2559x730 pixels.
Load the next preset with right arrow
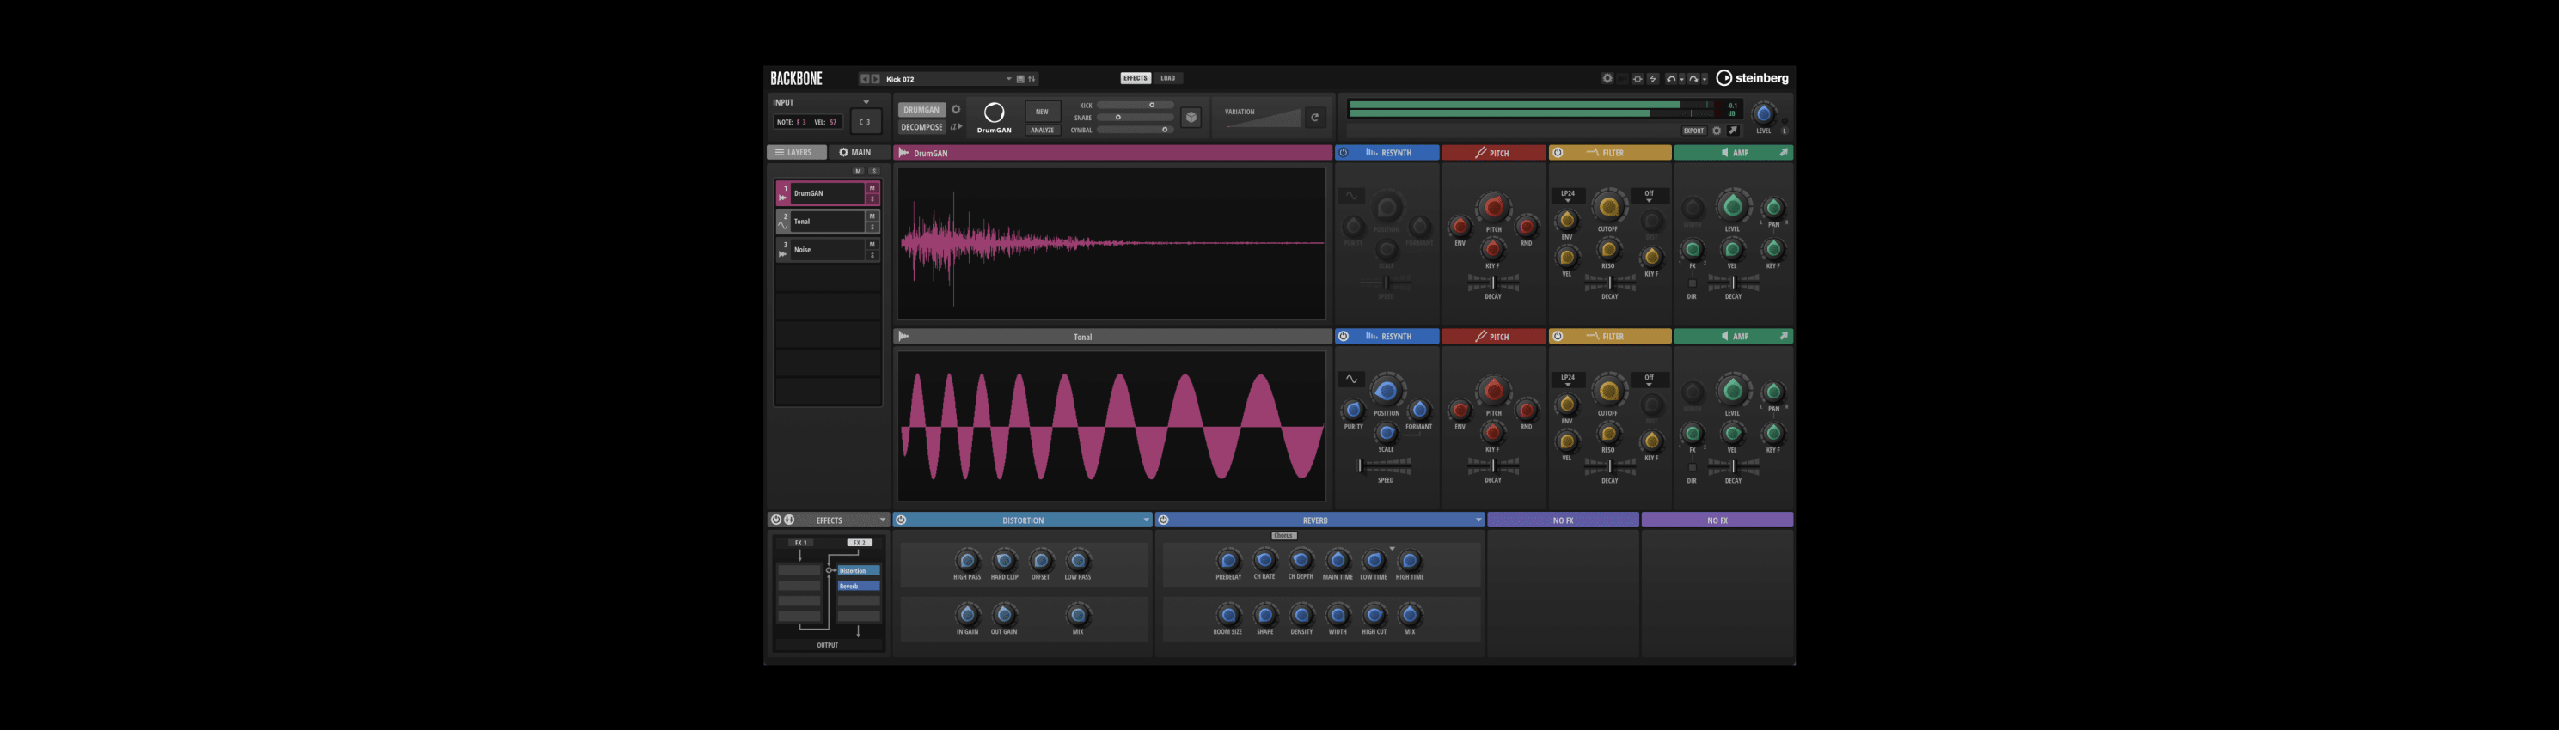[876, 79]
